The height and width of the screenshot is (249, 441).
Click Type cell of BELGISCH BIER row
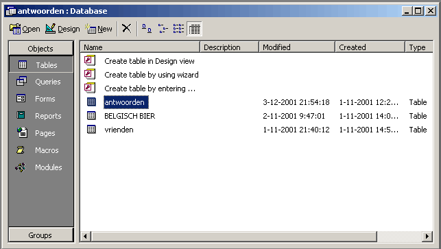pyautogui.click(x=418, y=116)
